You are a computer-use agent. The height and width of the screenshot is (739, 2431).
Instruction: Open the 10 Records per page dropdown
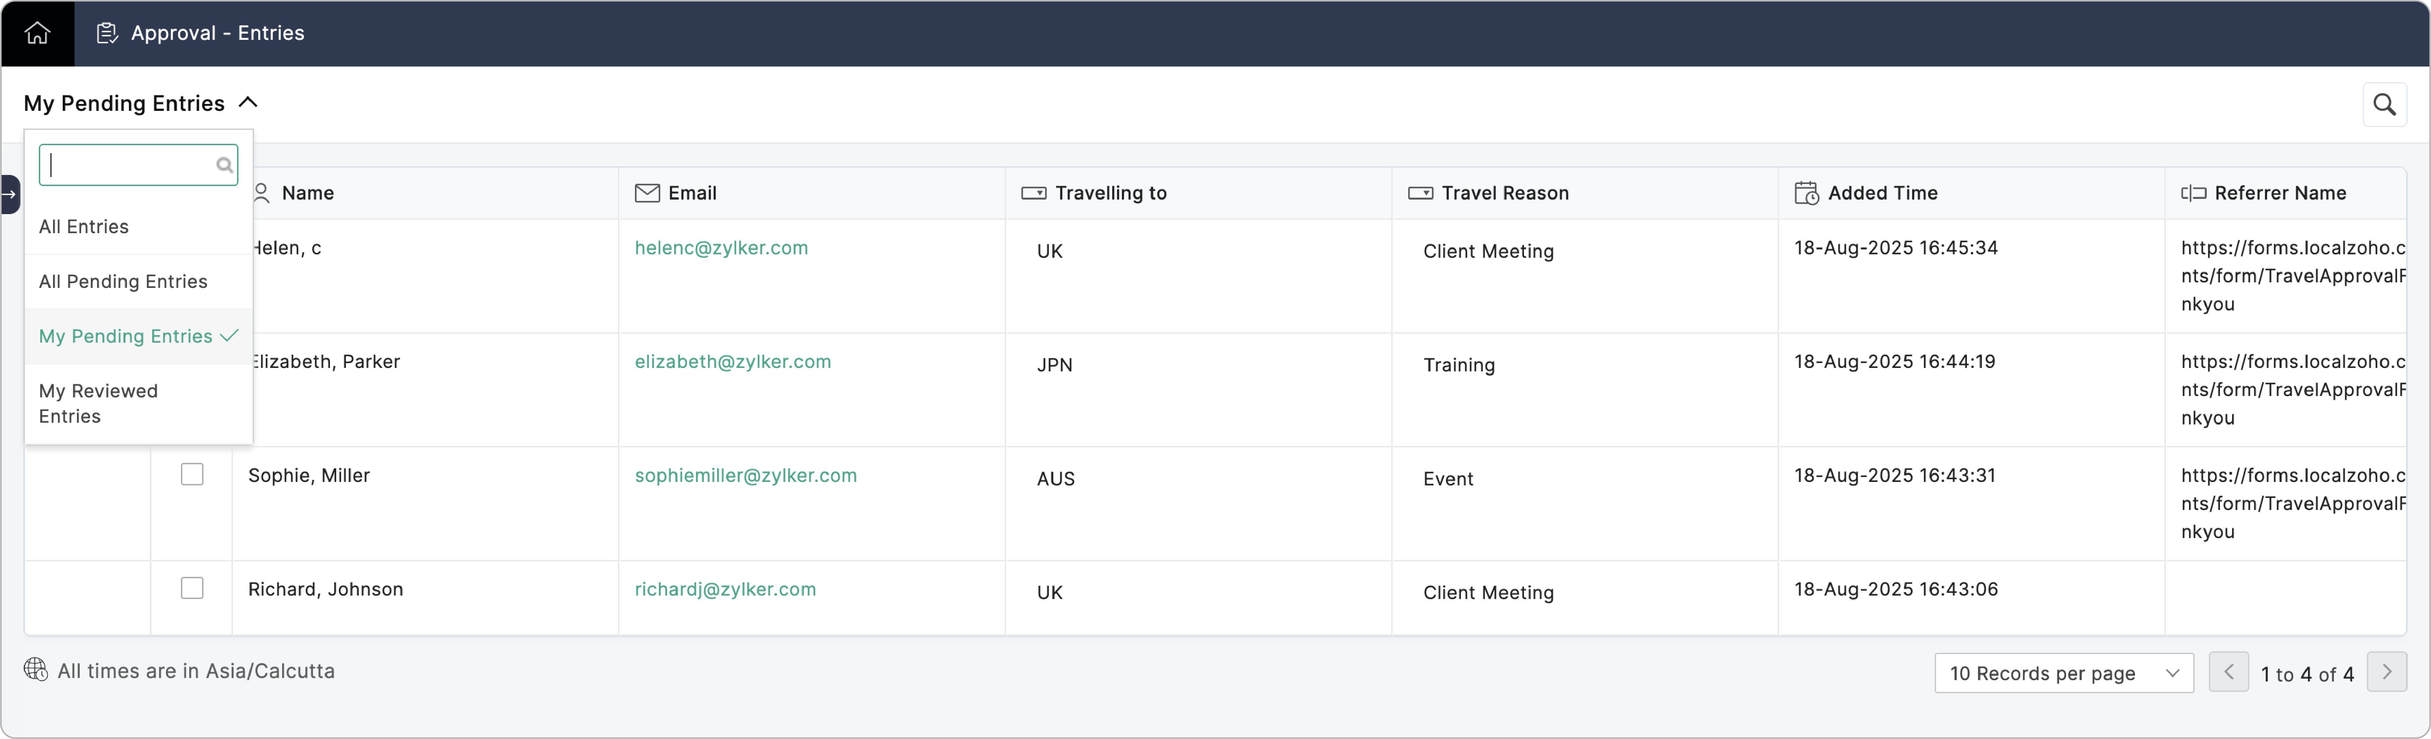coord(2063,673)
